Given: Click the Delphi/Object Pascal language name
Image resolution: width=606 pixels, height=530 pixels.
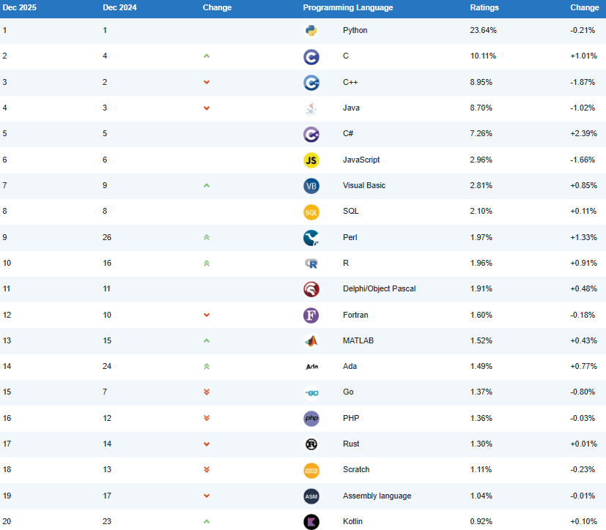Looking at the screenshot, I should click(379, 288).
